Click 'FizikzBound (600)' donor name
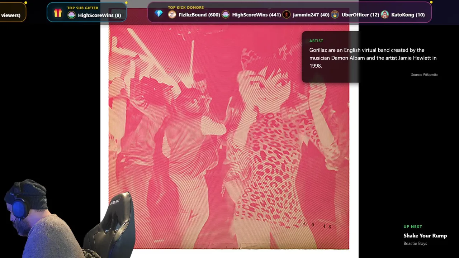Screen dimensions: 459x258 click(x=199, y=15)
